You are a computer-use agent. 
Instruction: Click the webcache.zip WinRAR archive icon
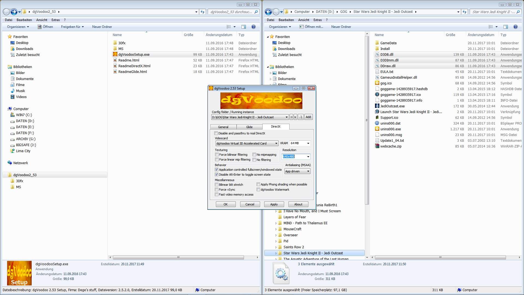point(377,146)
